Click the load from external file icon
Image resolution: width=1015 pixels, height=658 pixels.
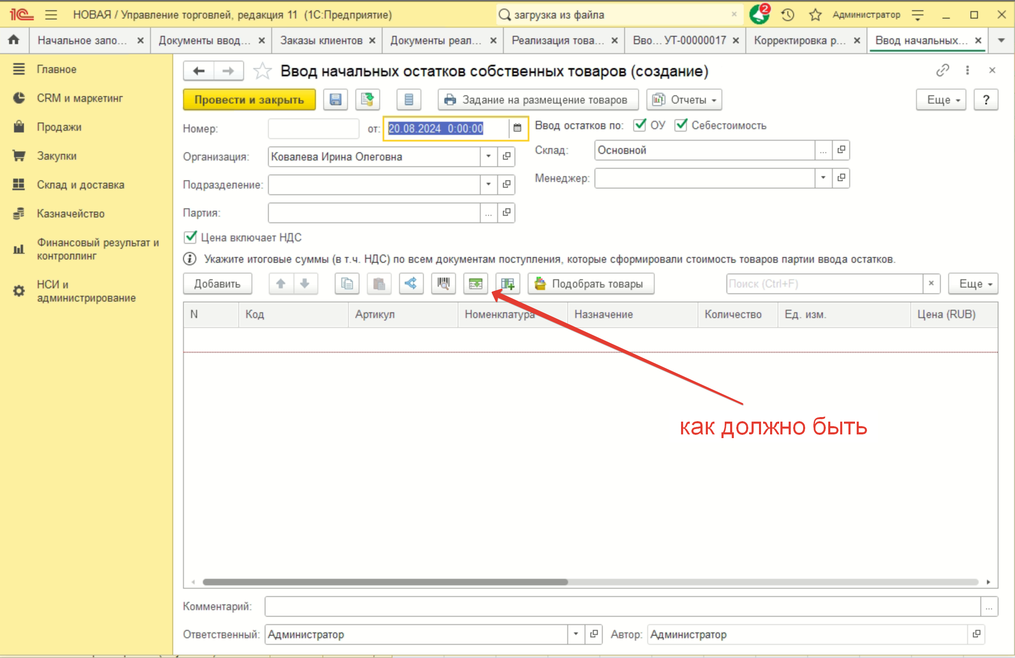point(475,284)
